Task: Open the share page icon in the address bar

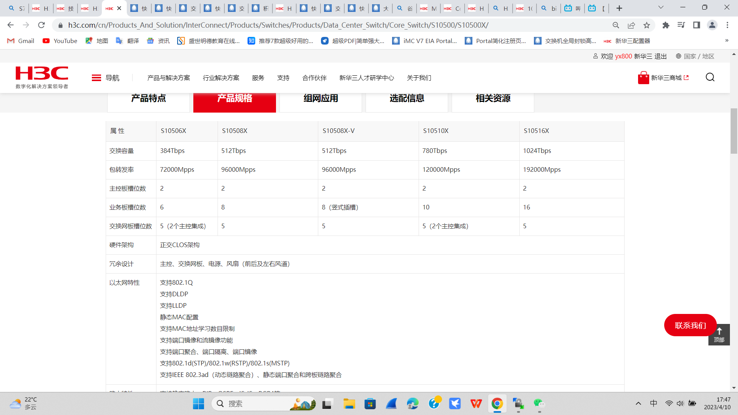Action: tap(631, 25)
